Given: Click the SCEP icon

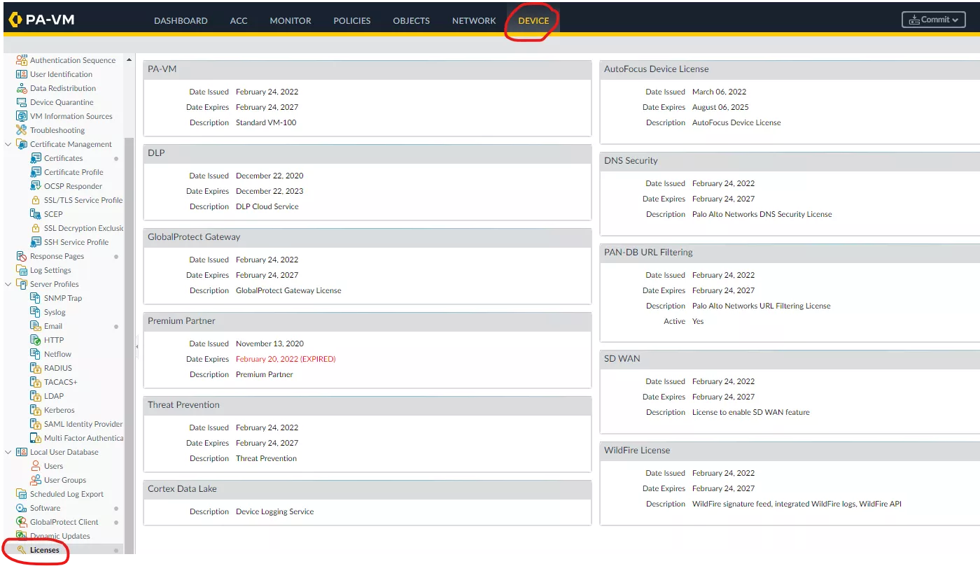Looking at the screenshot, I should point(36,214).
